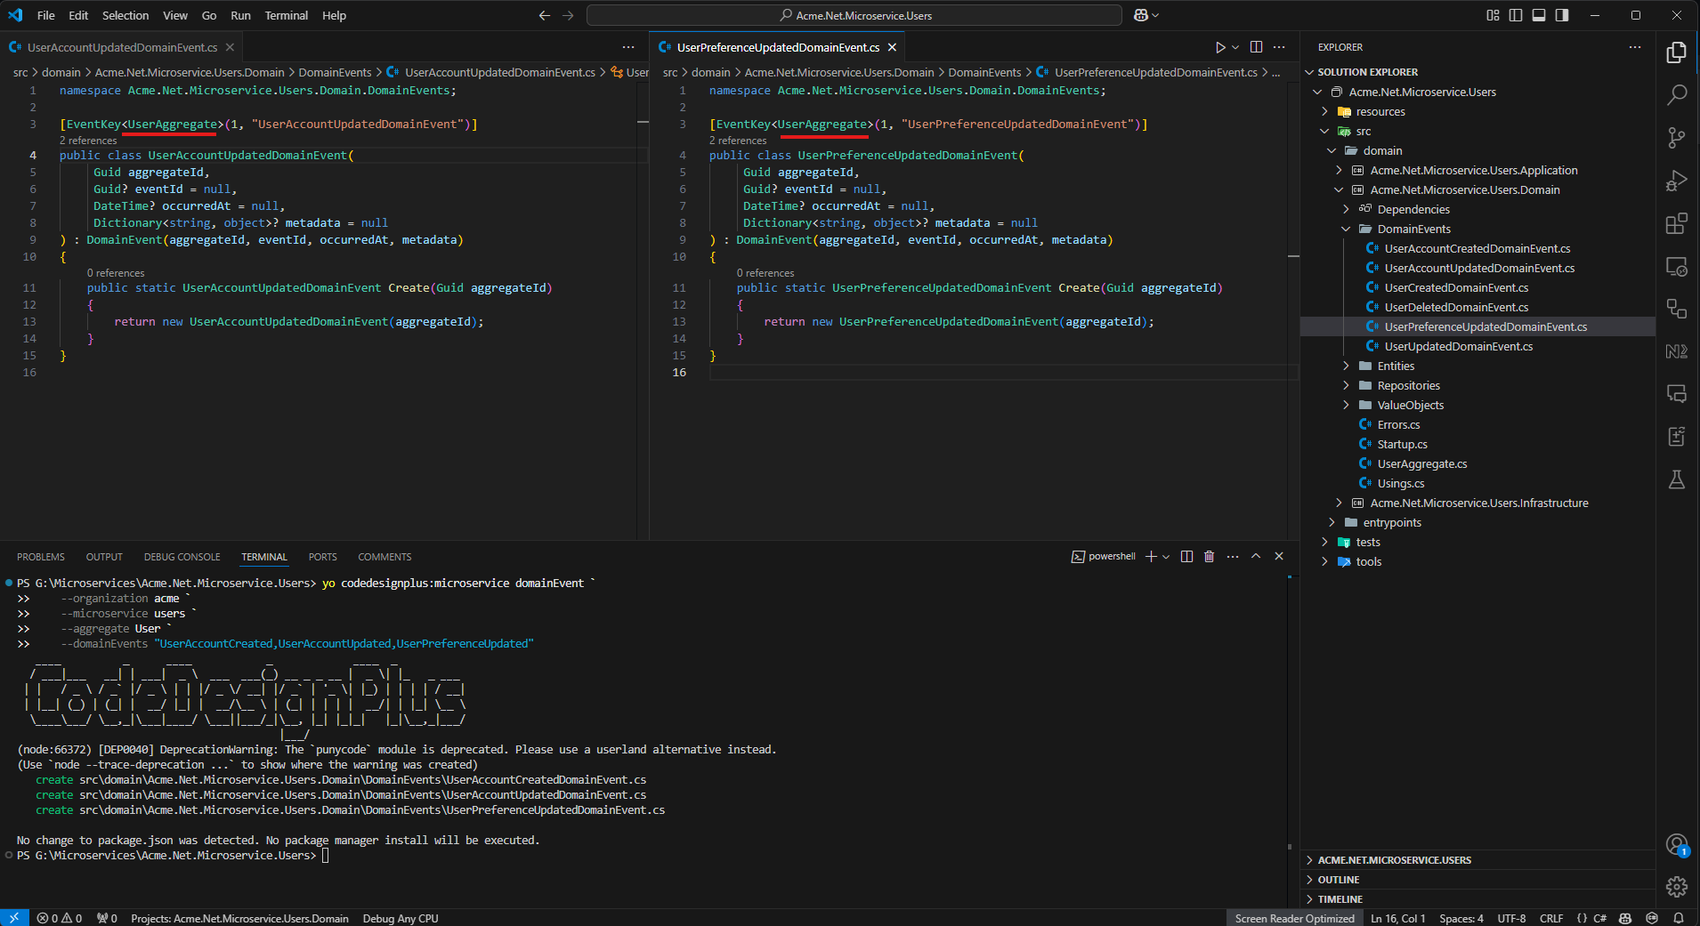Open the Manage gear menu
This screenshot has height=926, width=1700.
pos(1677,887)
